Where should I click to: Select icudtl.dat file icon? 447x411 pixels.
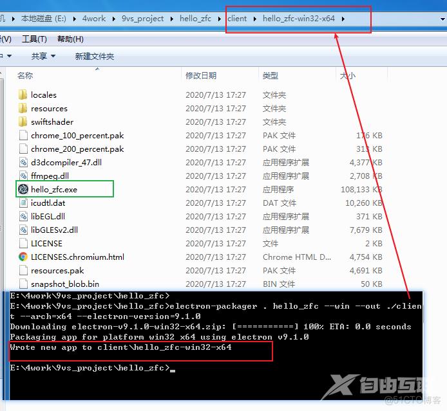tap(23, 203)
